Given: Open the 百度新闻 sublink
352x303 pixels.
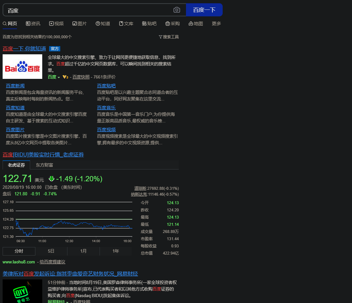Looking at the screenshot, I should [15, 86].
